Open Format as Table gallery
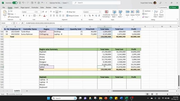180x101 pixels. [x=114, y=14]
